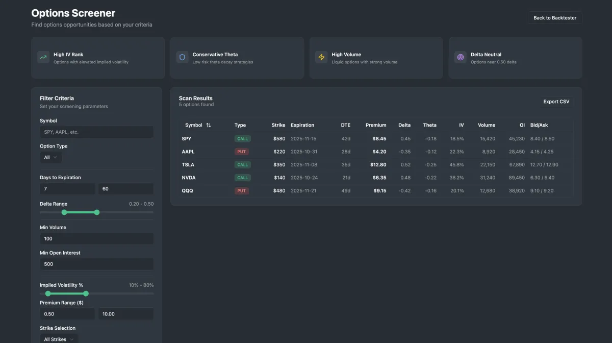
Task: Open the Strike Selection dropdown
Action: click(x=59, y=339)
